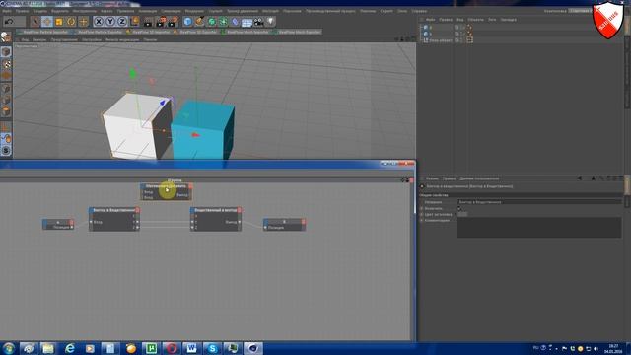Open the layout dropdown at top right
631x355 pixels.
580,11
